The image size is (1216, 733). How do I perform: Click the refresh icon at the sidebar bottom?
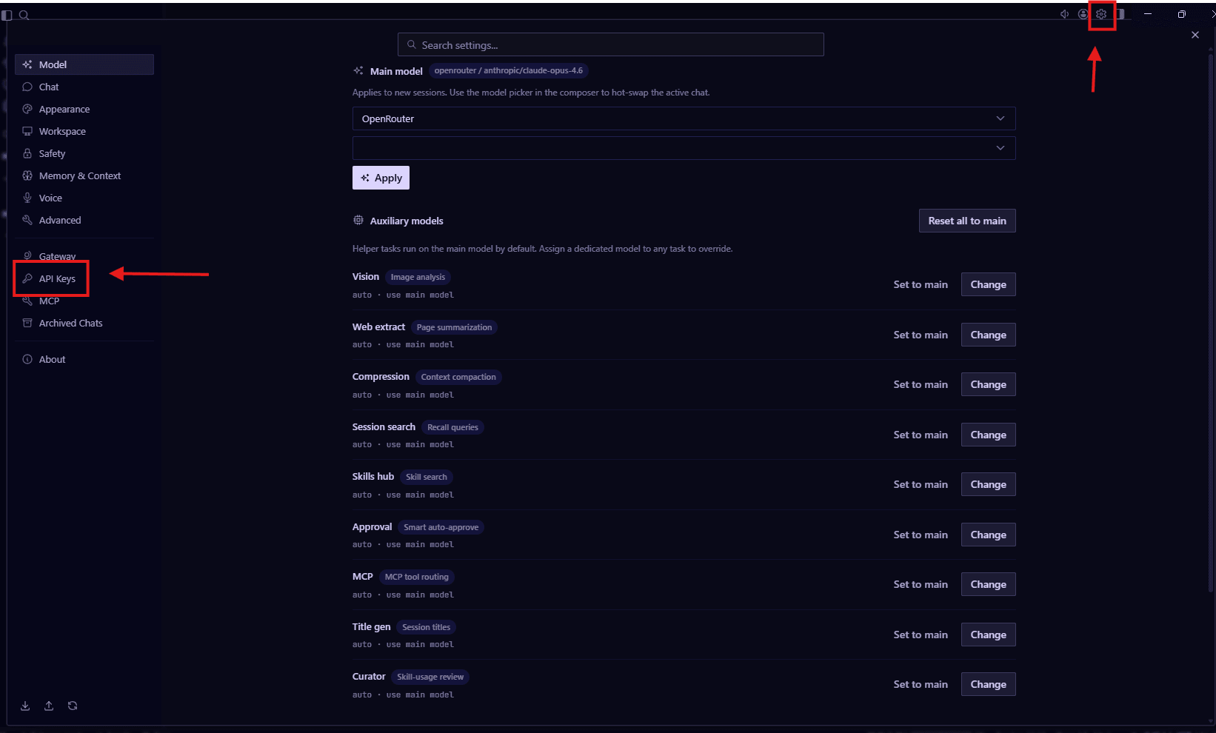click(73, 706)
